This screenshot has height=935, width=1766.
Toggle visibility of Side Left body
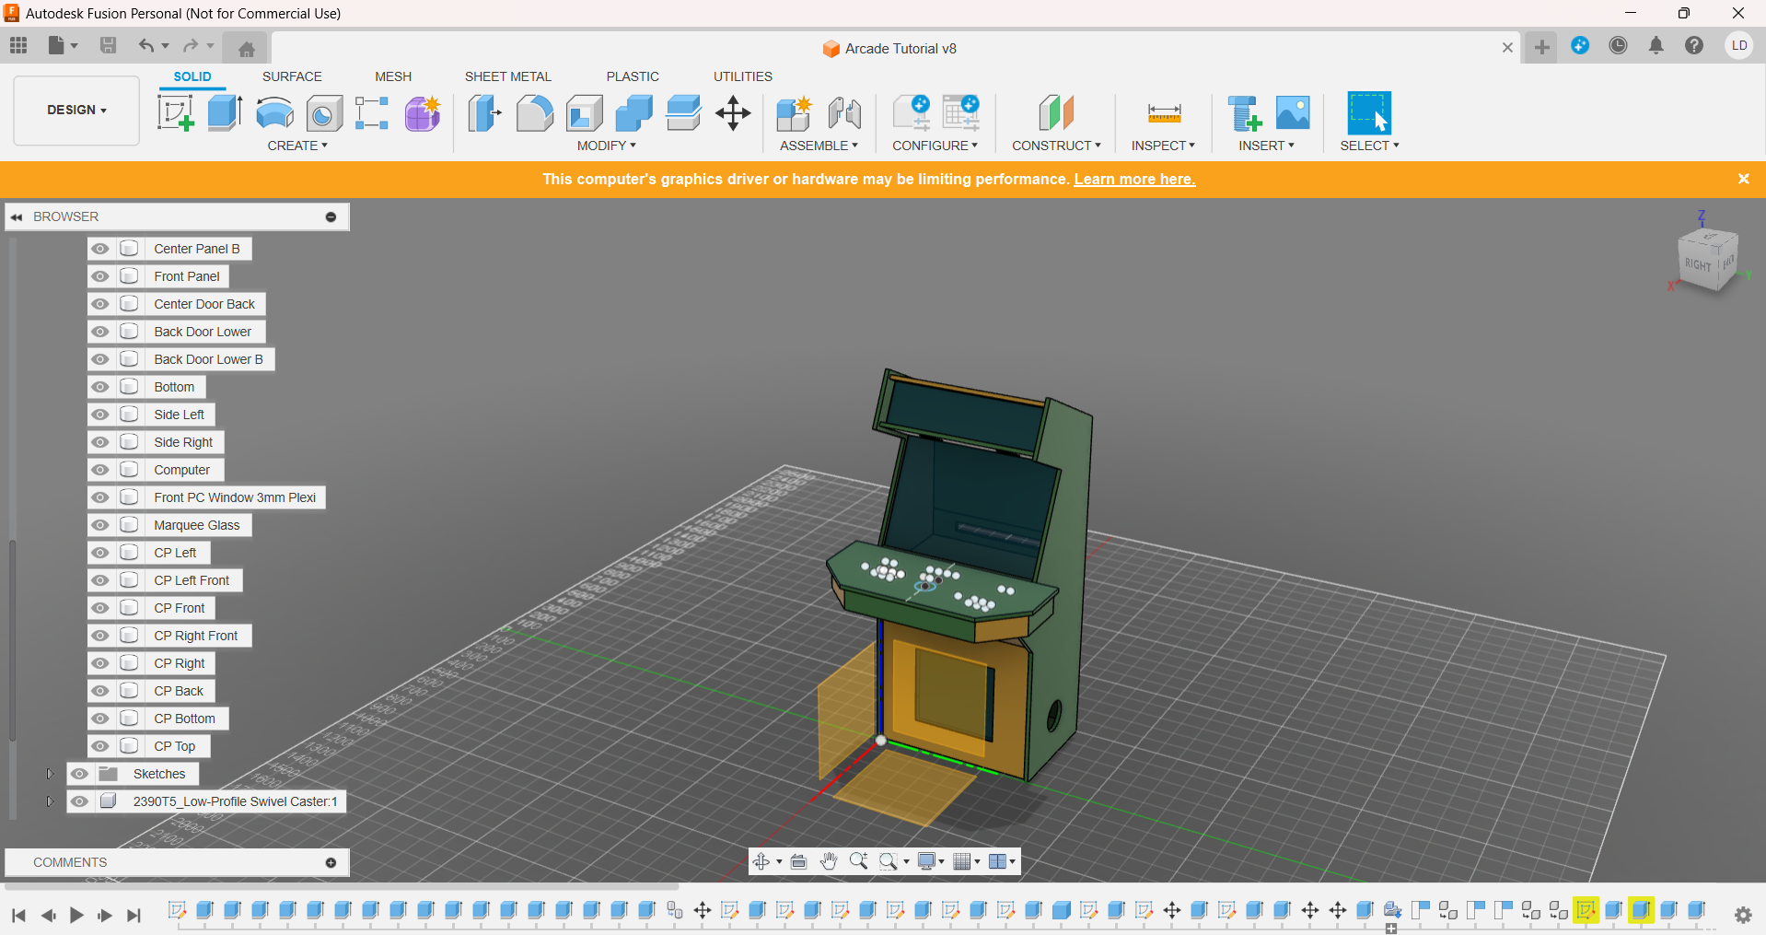pyautogui.click(x=100, y=415)
